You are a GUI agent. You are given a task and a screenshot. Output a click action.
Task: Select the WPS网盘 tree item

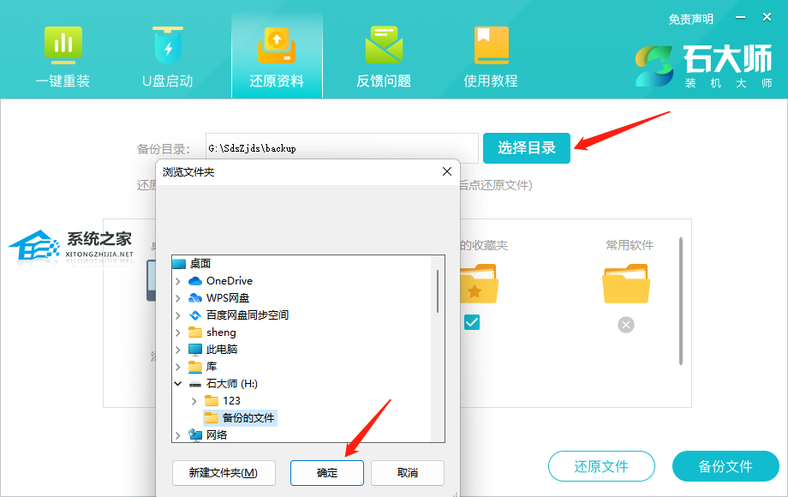tap(228, 298)
